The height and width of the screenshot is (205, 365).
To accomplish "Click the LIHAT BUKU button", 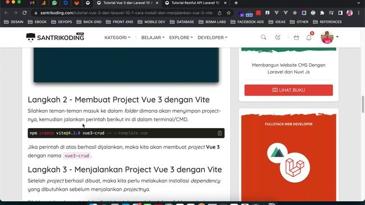I will tap(289, 90).
